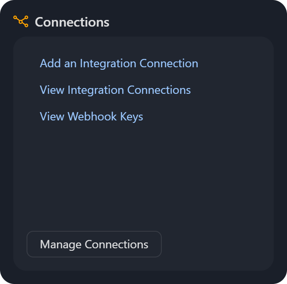Image resolution: width=287 pixels, height=284 pixels.
Task: Click the orange Connections share-nodes icon
Action: [x=21, y=21]
